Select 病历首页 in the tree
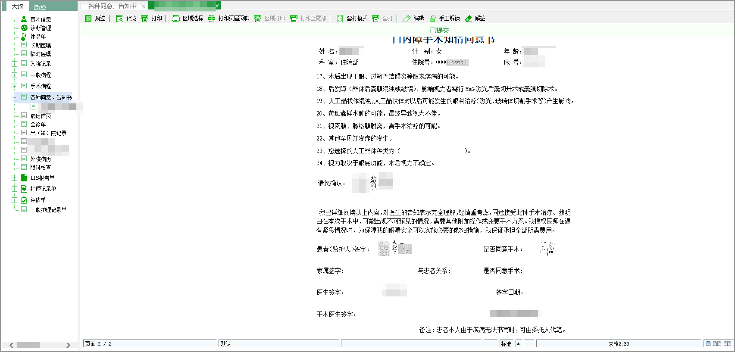The height and width of the screenshot is (352, 735). pyautogui.click(x=41, y=116)
